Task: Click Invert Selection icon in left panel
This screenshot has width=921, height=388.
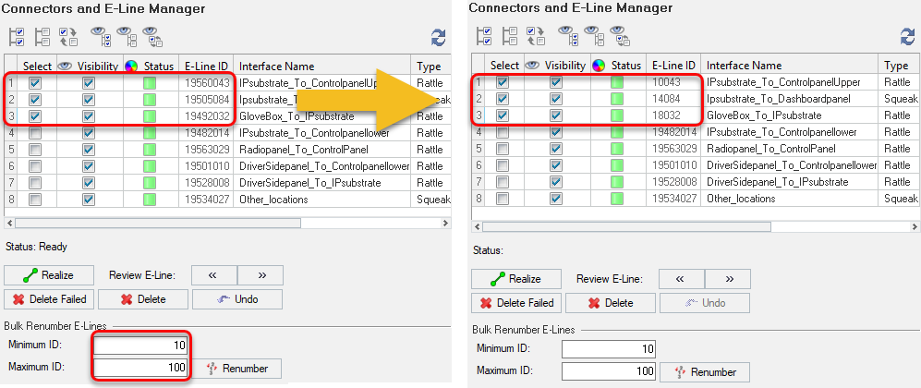Action: (x=68, y=37)
